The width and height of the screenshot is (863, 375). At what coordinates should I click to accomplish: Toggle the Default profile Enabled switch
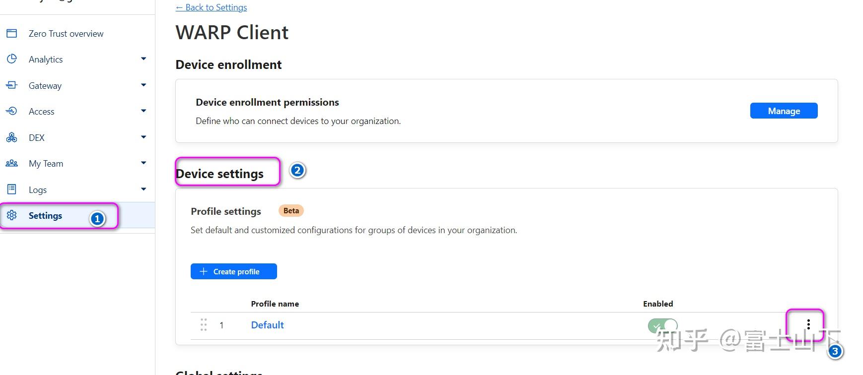(662, 325)
